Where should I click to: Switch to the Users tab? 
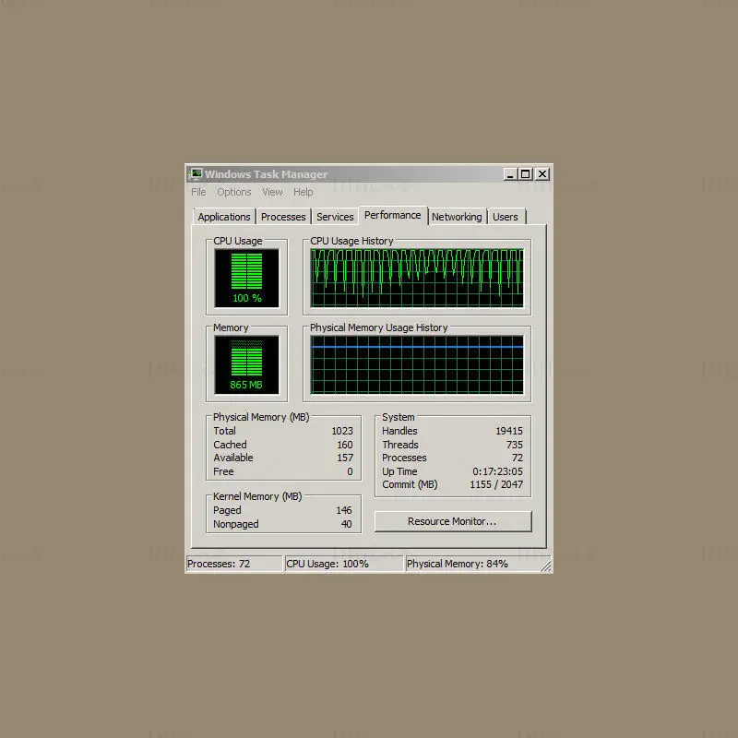pos(506,217)
